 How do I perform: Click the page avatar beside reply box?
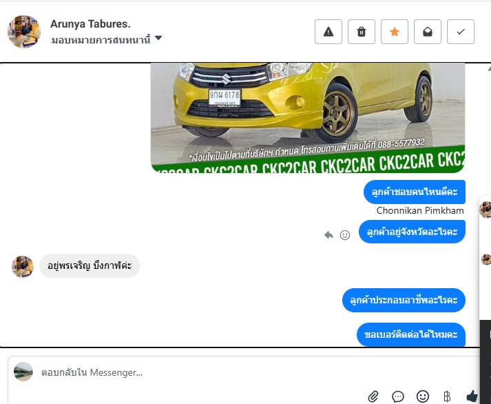pyautogui.click(x=23, y=372)
